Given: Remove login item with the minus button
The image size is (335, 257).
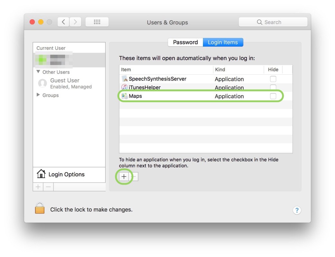Looking at the screenshot, I should [135, 176].
